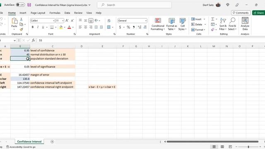Open the Review tab
The width and height of the screenshot is (265, 149).
coord(78,13)
